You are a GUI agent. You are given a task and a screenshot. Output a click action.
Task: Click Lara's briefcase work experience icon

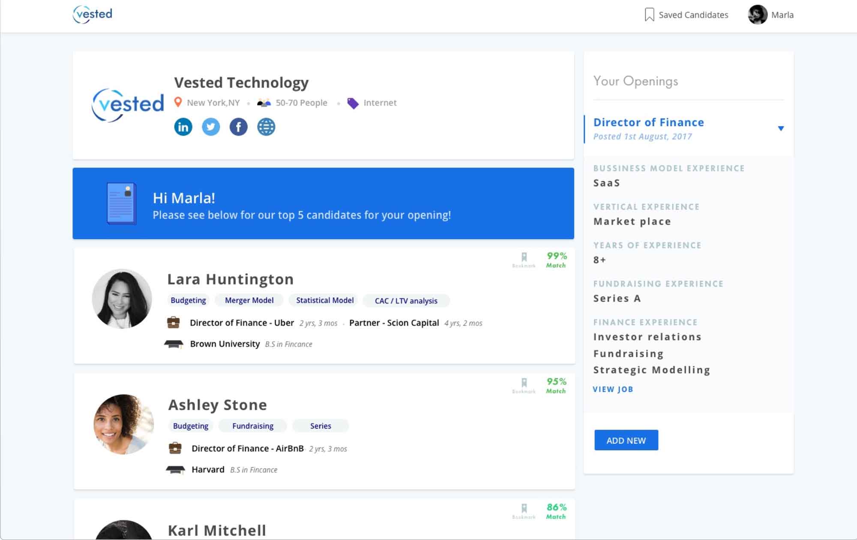pyautogui.click(x=173, y=322)
